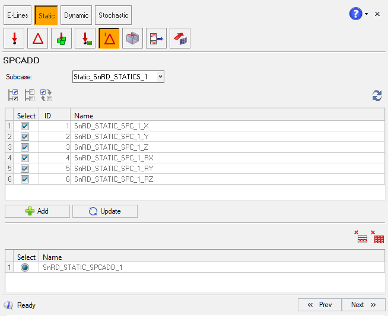388x316 pixels.
Task: Switch to the Dynamic tab
Action: pyautogui.click(x=76, y=15)
